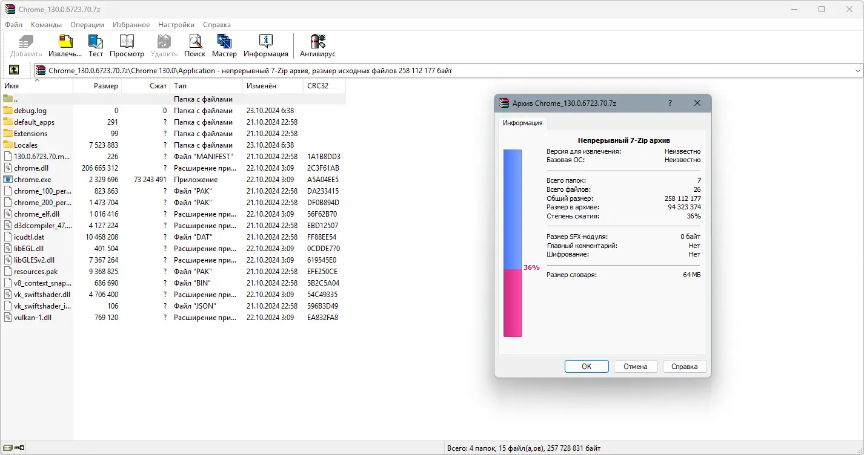This screenshot has height=455, width=864.
Task: Go up one folder level using arrow icon
Action: point(14,70)
